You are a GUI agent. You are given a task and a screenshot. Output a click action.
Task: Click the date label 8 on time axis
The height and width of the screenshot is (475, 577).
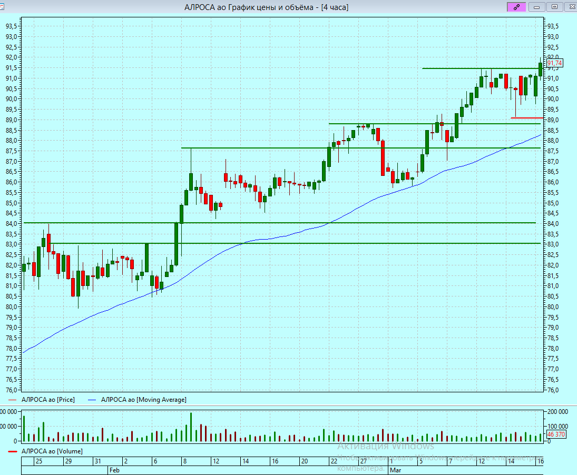pos(185,461)
